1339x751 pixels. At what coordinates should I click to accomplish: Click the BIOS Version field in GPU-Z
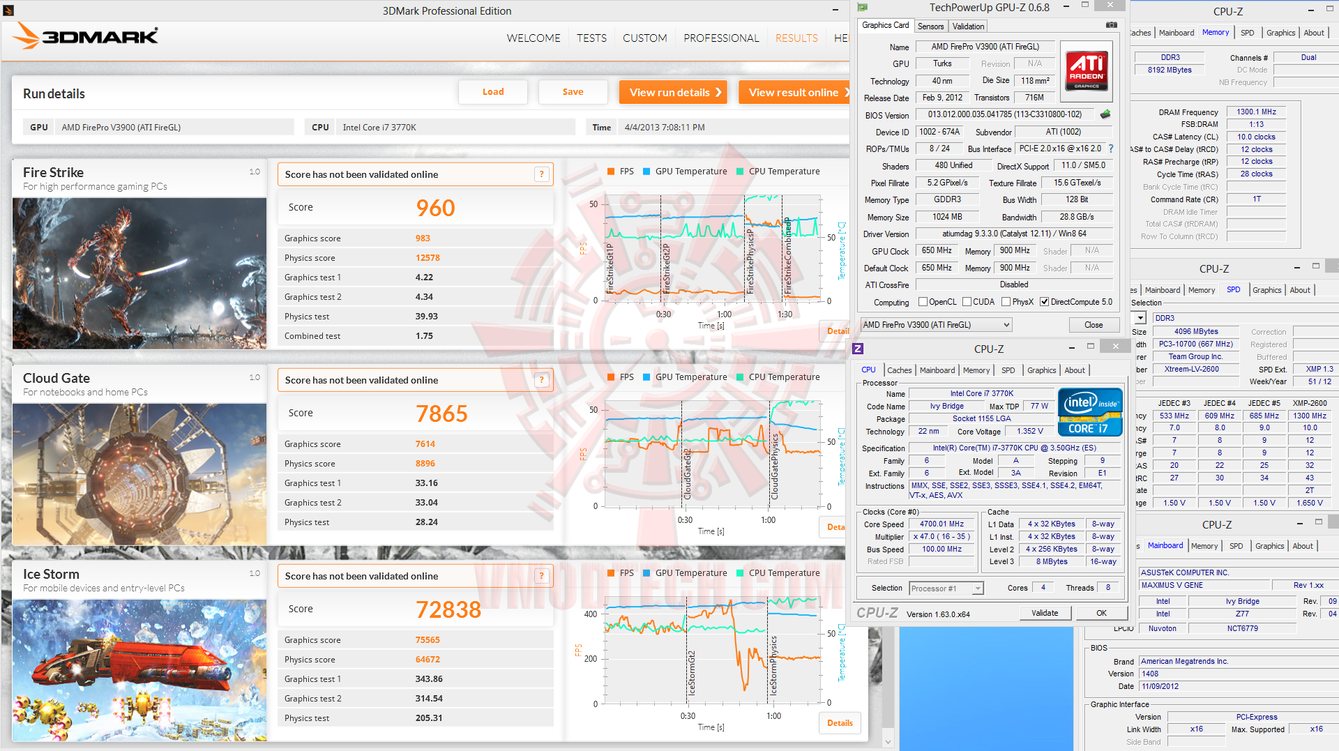[x=1005, y=114]
